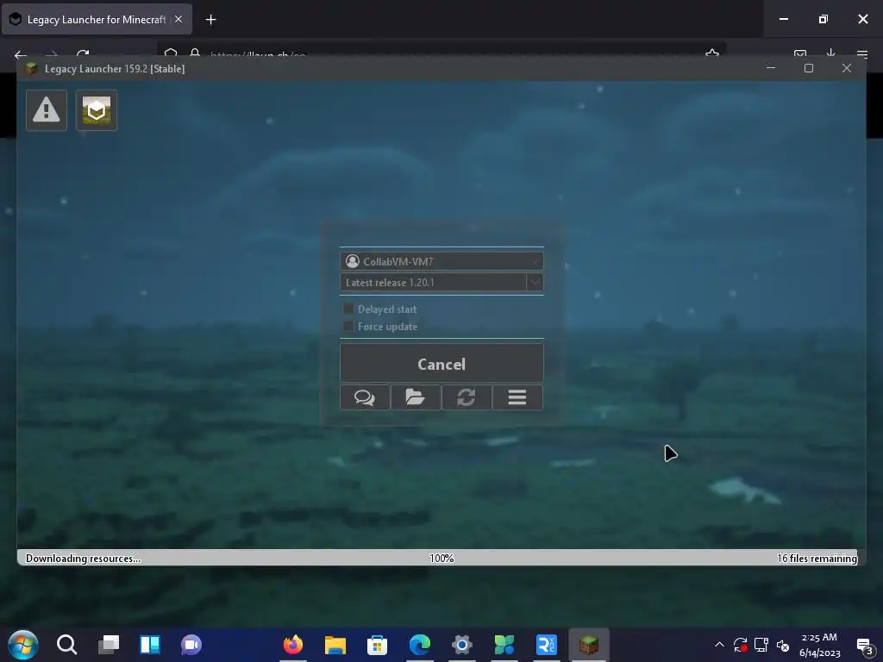This screenshot has width=883, height=662.
Task: Open the network tray icon
Action: [x=761, y=645]
